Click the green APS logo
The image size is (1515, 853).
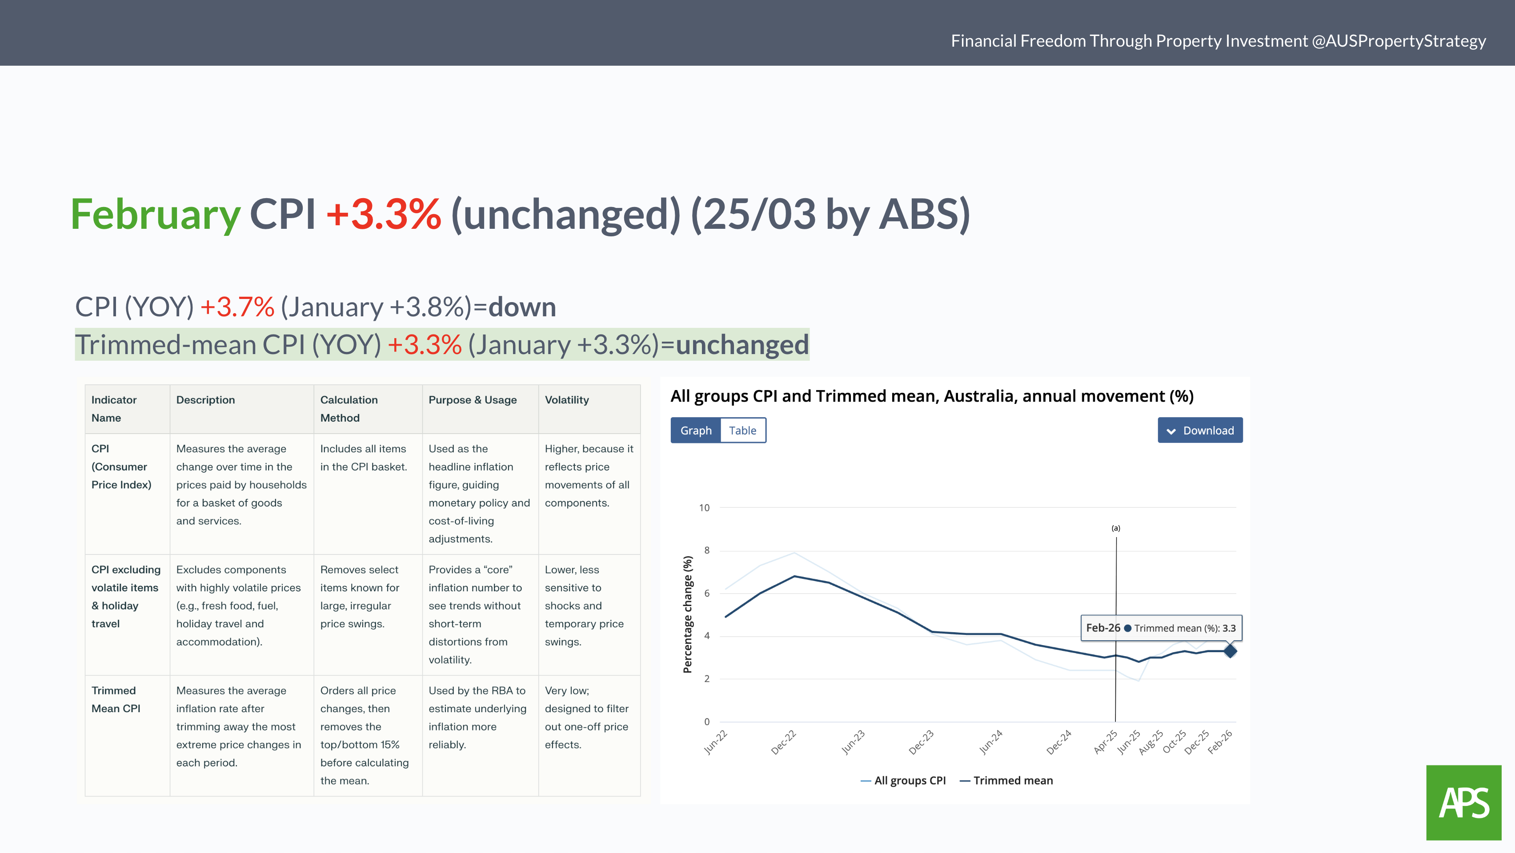click(1463, 802)
